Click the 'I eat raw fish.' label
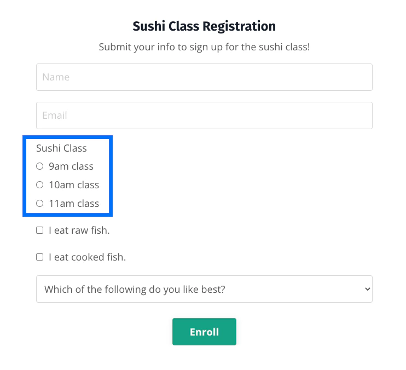 (79, 230)
